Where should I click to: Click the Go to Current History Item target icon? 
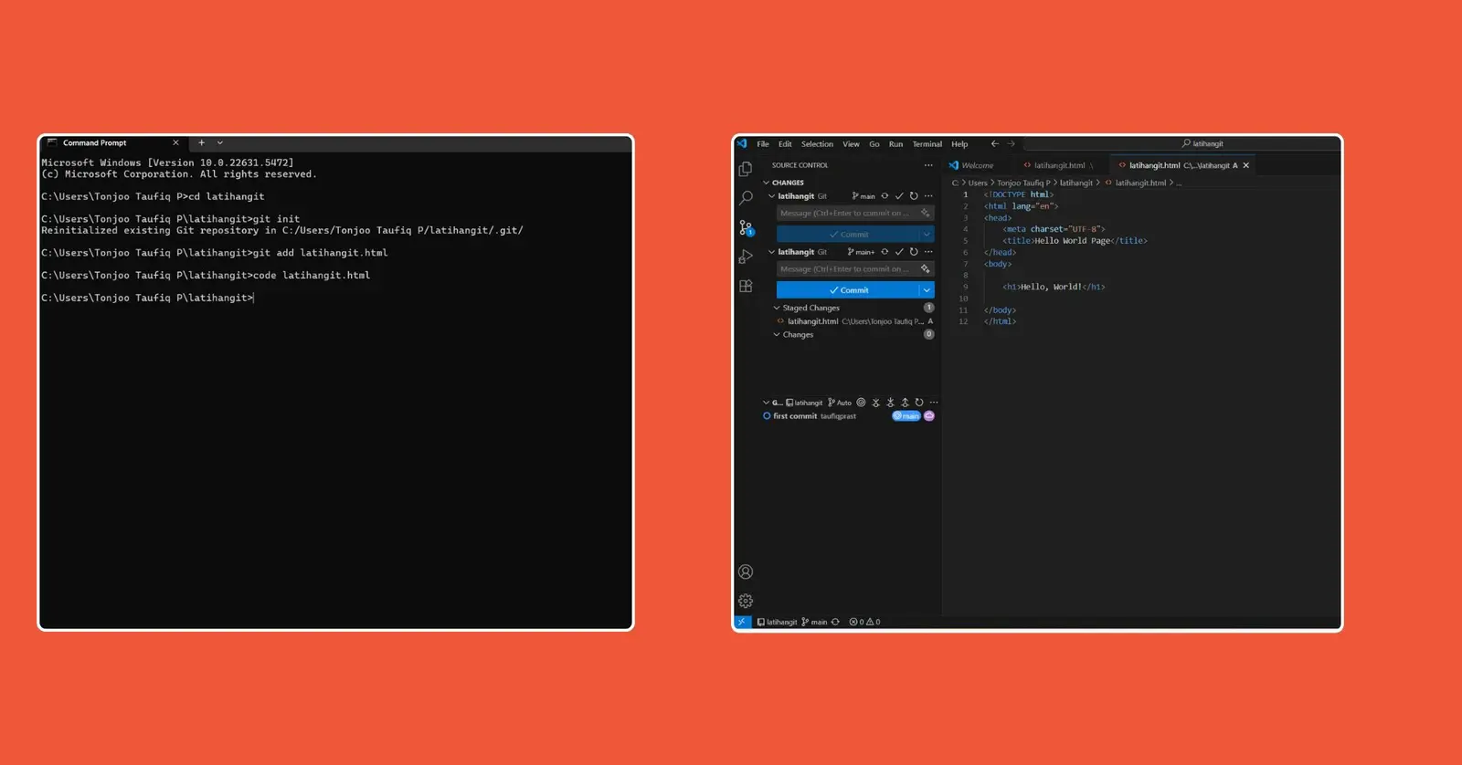[x=861, y=403]
